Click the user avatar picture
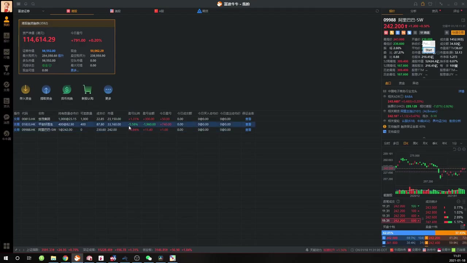 6,6
